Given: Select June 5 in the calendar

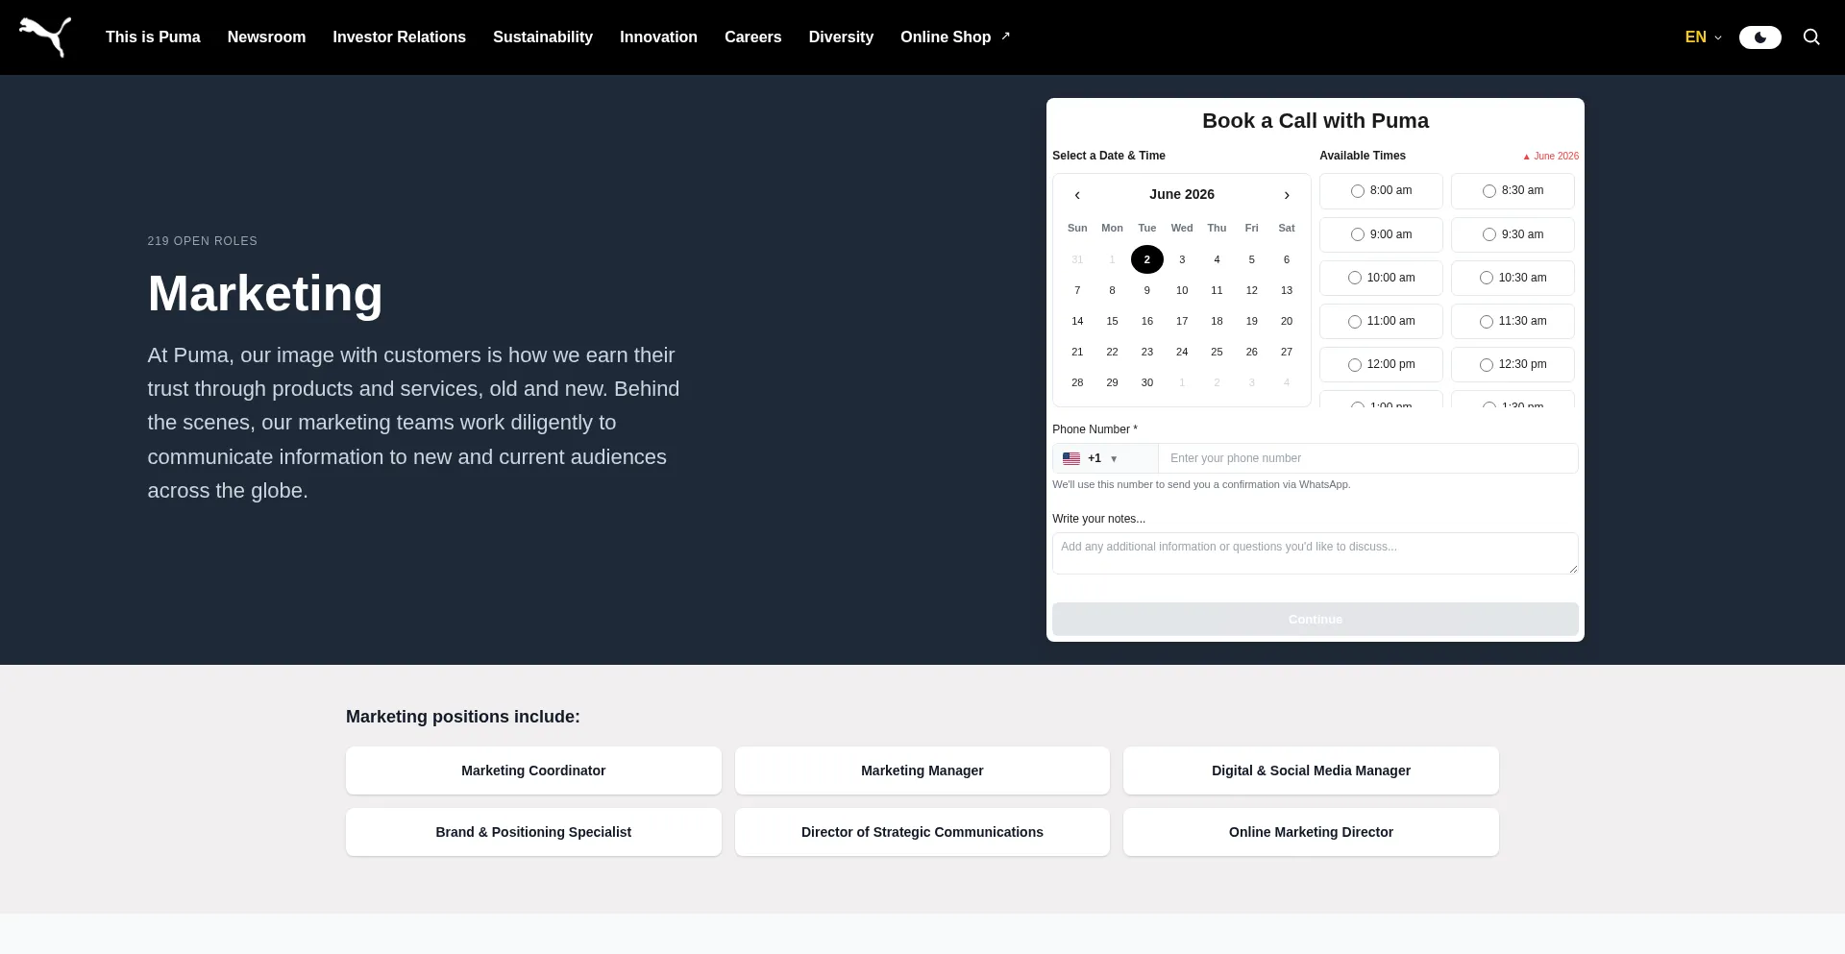Looking at the screenshot, I should [1251, 259].
